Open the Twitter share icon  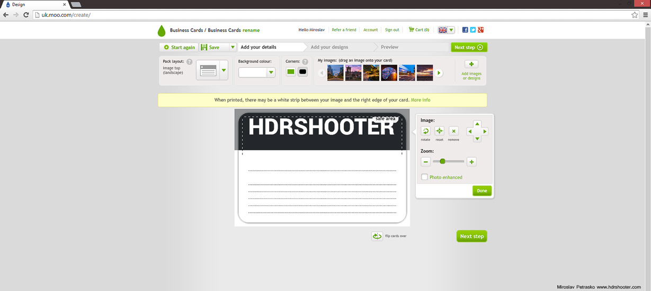point(473,30)
